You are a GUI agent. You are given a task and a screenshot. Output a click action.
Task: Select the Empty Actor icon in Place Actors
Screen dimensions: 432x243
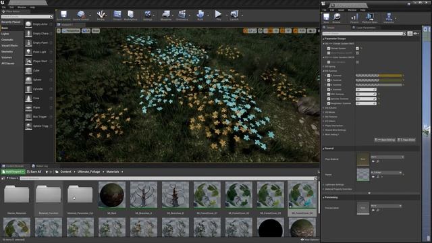pyautogui.click(x=28, y=24)
